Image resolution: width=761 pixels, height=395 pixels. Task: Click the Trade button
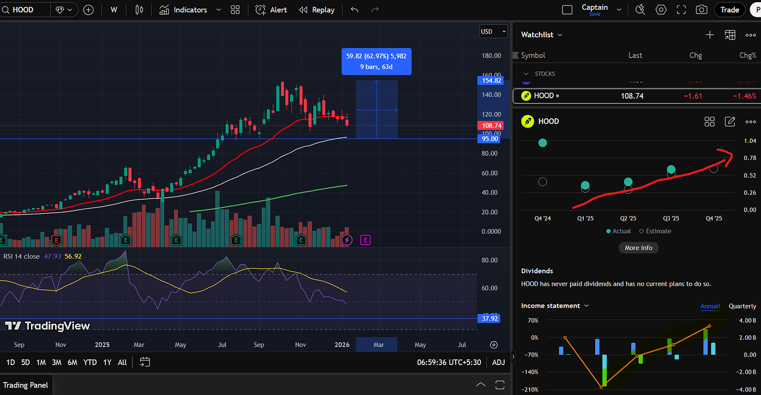coord(729,10)
